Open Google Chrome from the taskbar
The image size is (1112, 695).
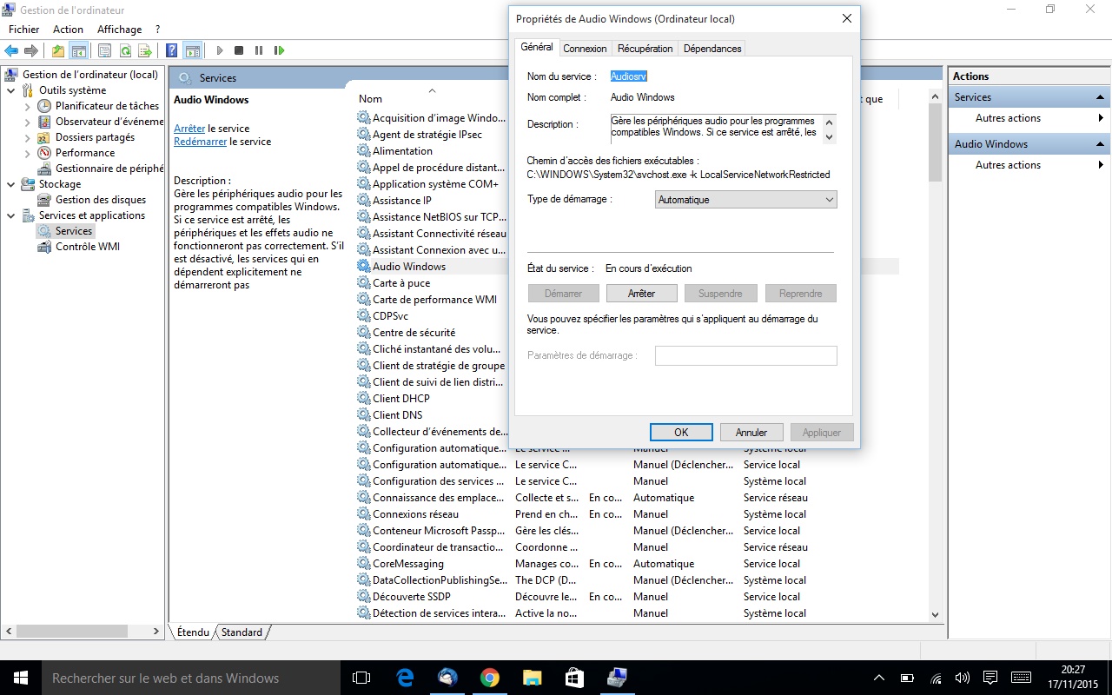(x=489, y=678)
